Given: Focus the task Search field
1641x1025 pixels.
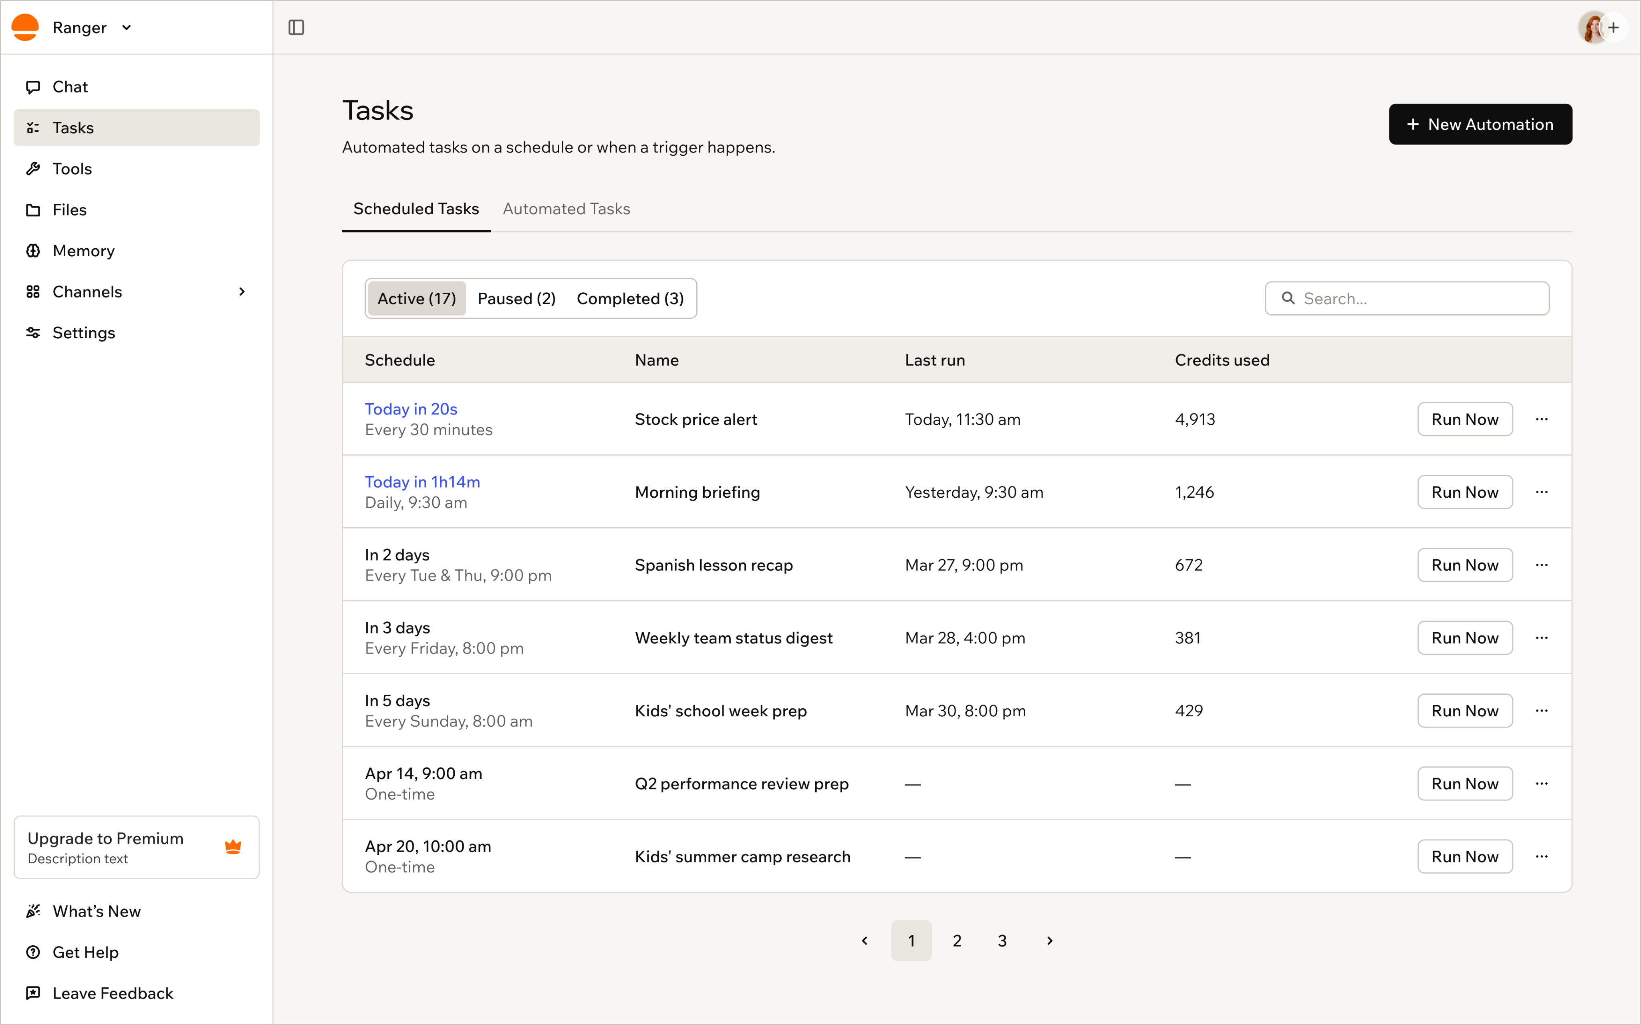Looking at the screenshot, I should (x=1406, y=298).
